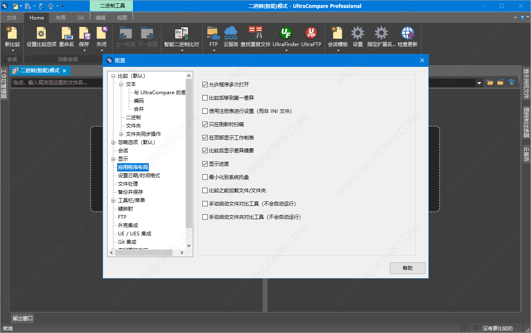Image resolution: width=531 pixels, height=333 pixels.
Task: Expand the 忽略选项 (默认) tree node
Action: coord(113,142)
